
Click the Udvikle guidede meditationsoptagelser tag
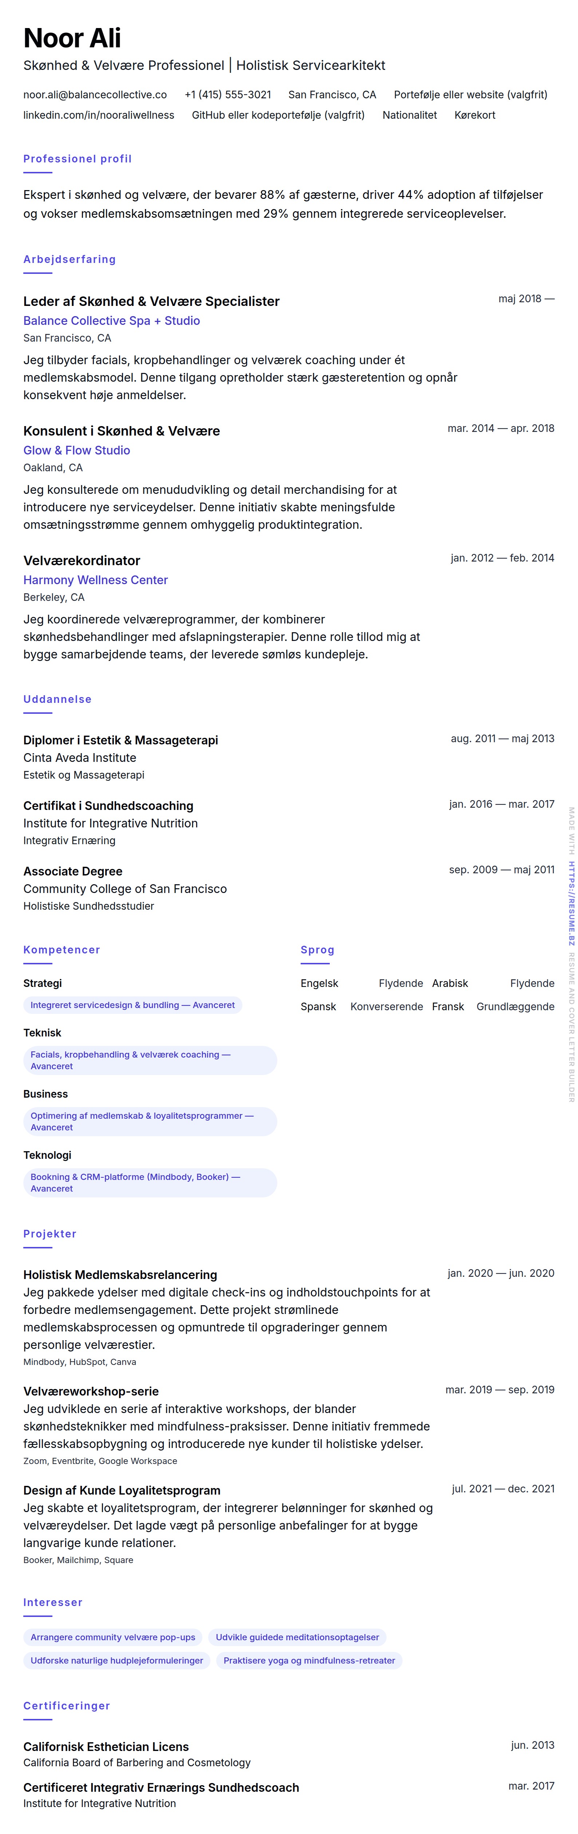297,1637
